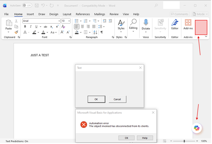Expand the Underline style dropdown arrow

tap(41, 27)
